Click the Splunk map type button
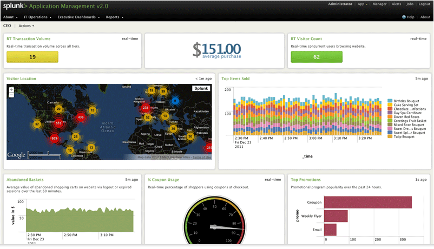 tap(201, 88)
